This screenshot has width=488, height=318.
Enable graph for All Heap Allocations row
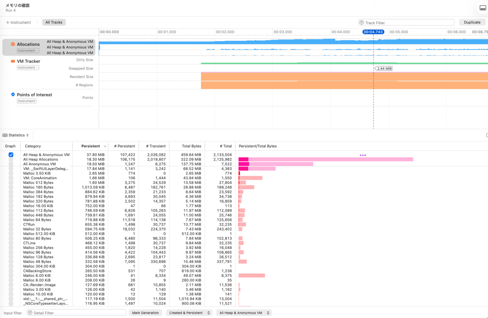pyautogui.click(x=11, y=160)
